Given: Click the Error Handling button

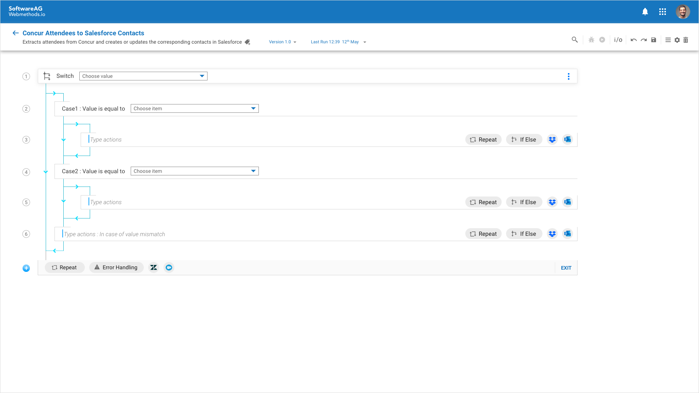Looking at the screenshot, I should pos(116,267).
